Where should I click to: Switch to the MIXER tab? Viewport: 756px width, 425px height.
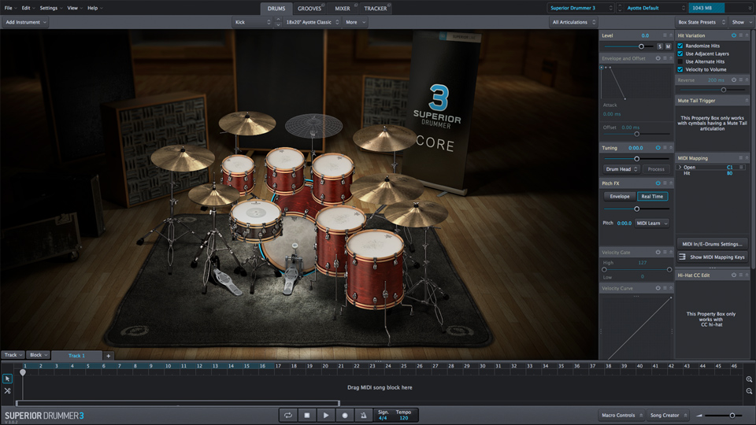pos(343,8)
